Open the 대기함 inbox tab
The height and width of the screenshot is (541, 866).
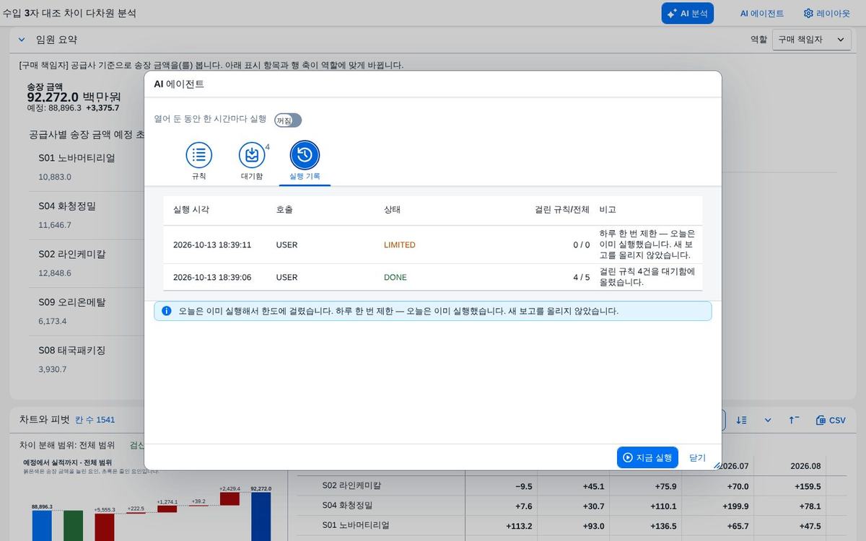(252, 162)
